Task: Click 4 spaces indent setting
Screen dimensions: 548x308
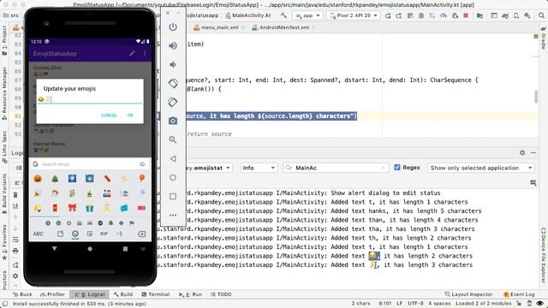Action: click(x=439, y=304)
